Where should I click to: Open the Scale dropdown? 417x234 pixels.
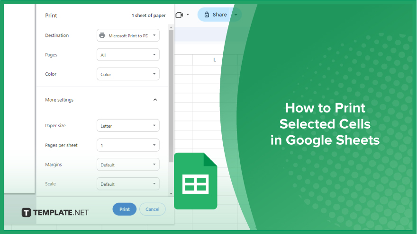128,184
